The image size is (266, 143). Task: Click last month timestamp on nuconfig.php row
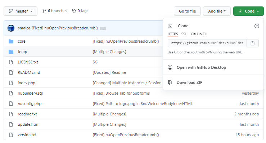point(249,104)
